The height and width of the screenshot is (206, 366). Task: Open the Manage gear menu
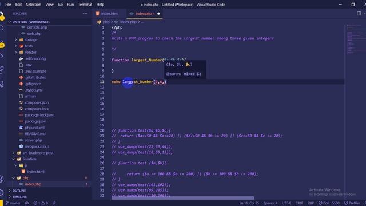[x=2, y=192]
